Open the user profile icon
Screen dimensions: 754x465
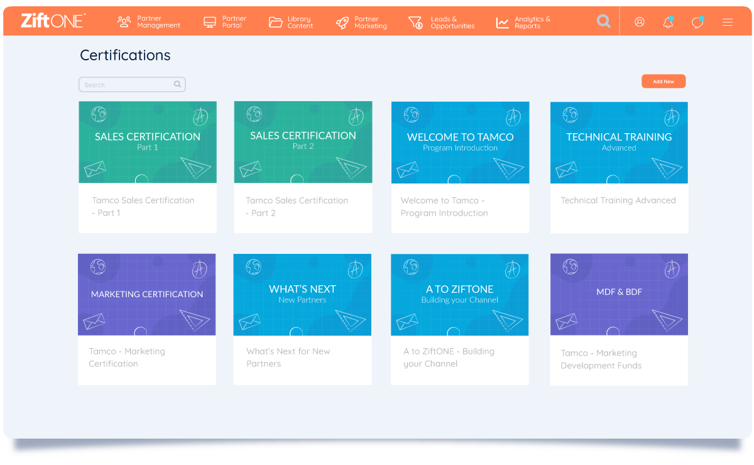640,22
